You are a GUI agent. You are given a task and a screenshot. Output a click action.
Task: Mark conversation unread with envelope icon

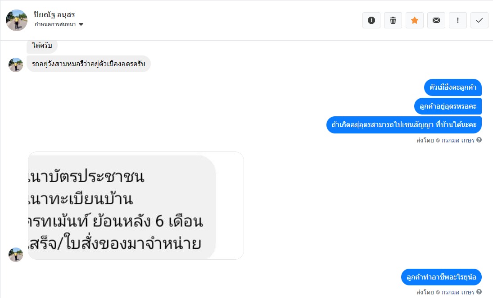pos(436,20)
